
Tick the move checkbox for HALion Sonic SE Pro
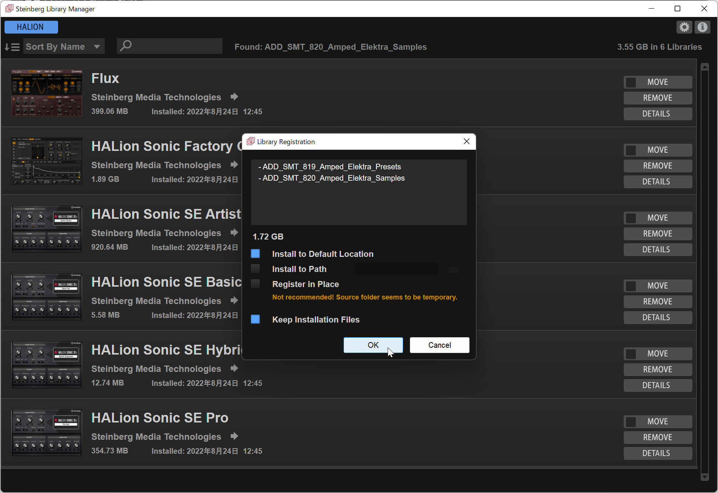tap(631, 422)
